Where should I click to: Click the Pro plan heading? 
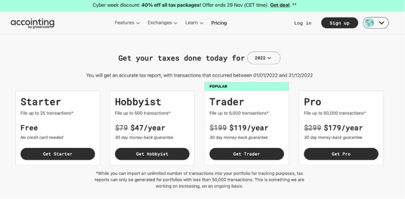coord(313,102)
